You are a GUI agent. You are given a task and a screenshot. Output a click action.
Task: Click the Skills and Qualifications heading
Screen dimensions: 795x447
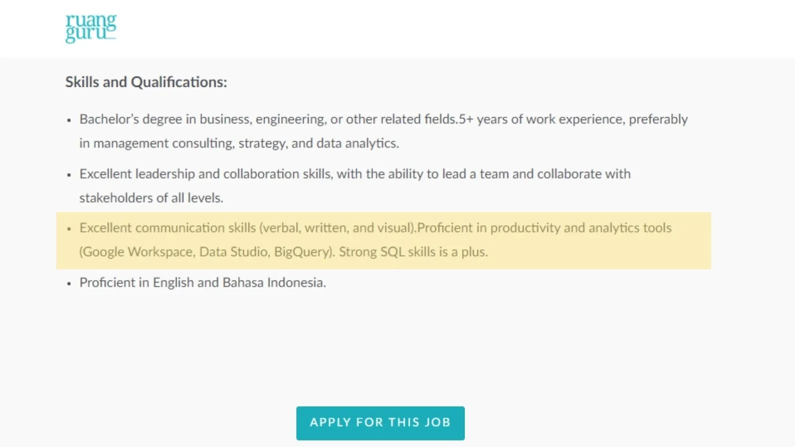(146, 82)
